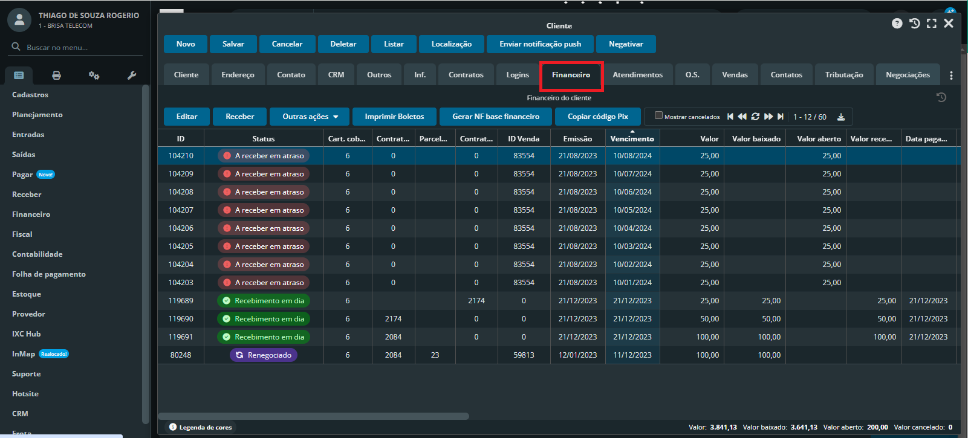
Task: Open the gears settings sidebar tab
Action: (94, 76)
